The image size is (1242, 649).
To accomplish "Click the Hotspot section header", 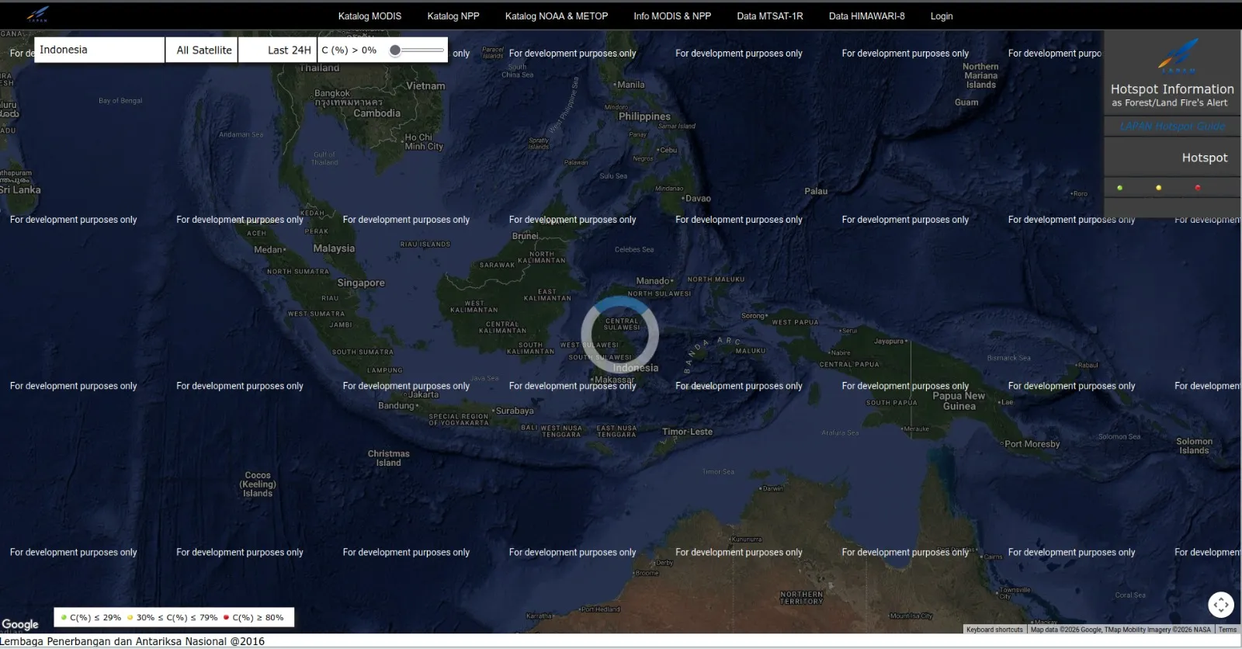I will (1205, 158).
